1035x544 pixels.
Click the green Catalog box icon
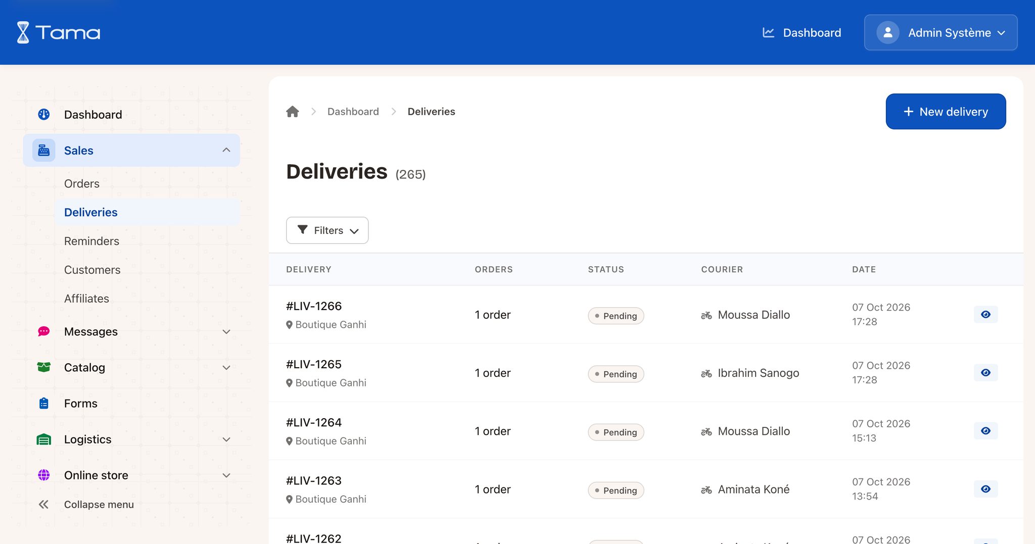click(44, 367)
